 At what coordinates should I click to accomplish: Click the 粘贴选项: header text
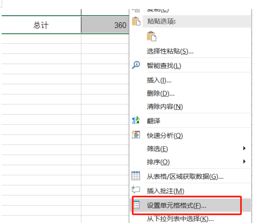click(x=161, y=21)
